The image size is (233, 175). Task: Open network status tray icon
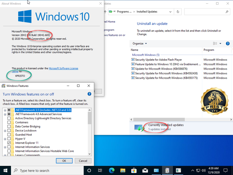[198, 170]
